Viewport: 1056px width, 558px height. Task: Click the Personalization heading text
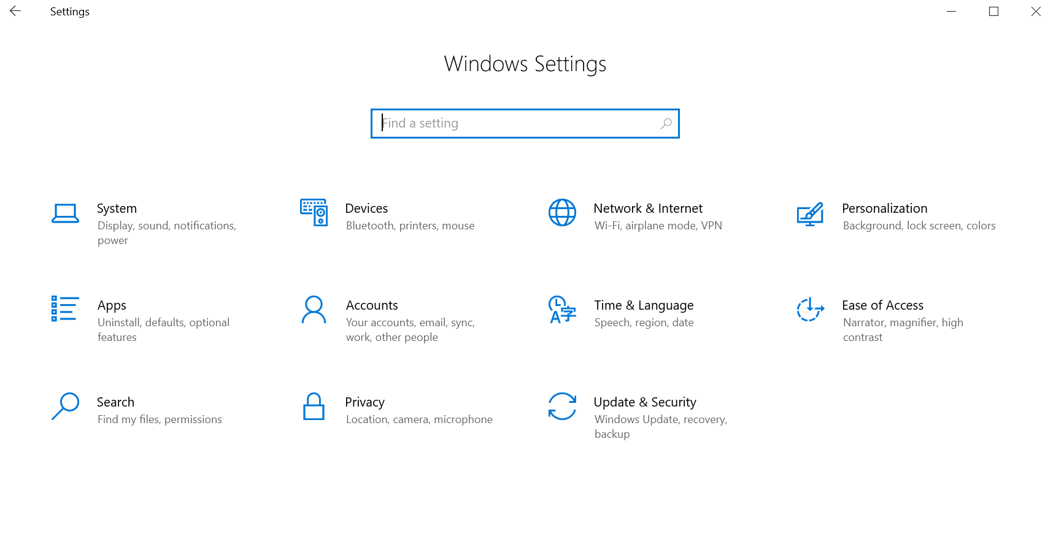click(884, 208)
